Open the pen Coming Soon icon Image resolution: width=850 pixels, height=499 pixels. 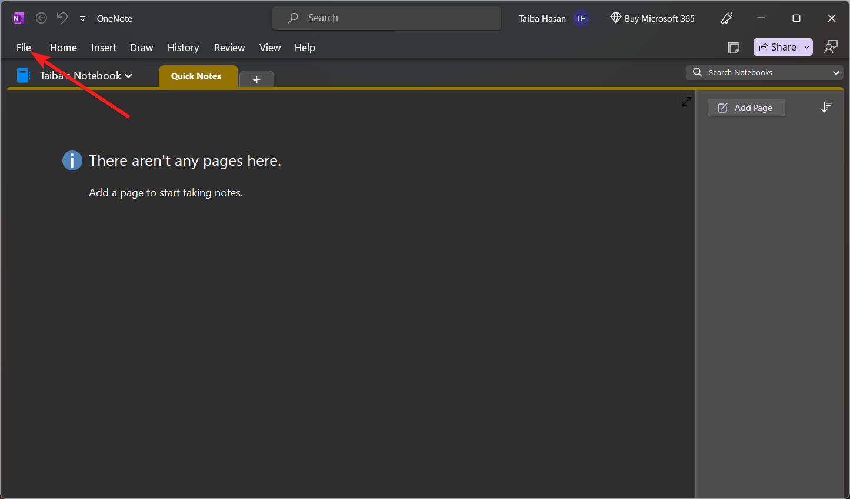726,18
